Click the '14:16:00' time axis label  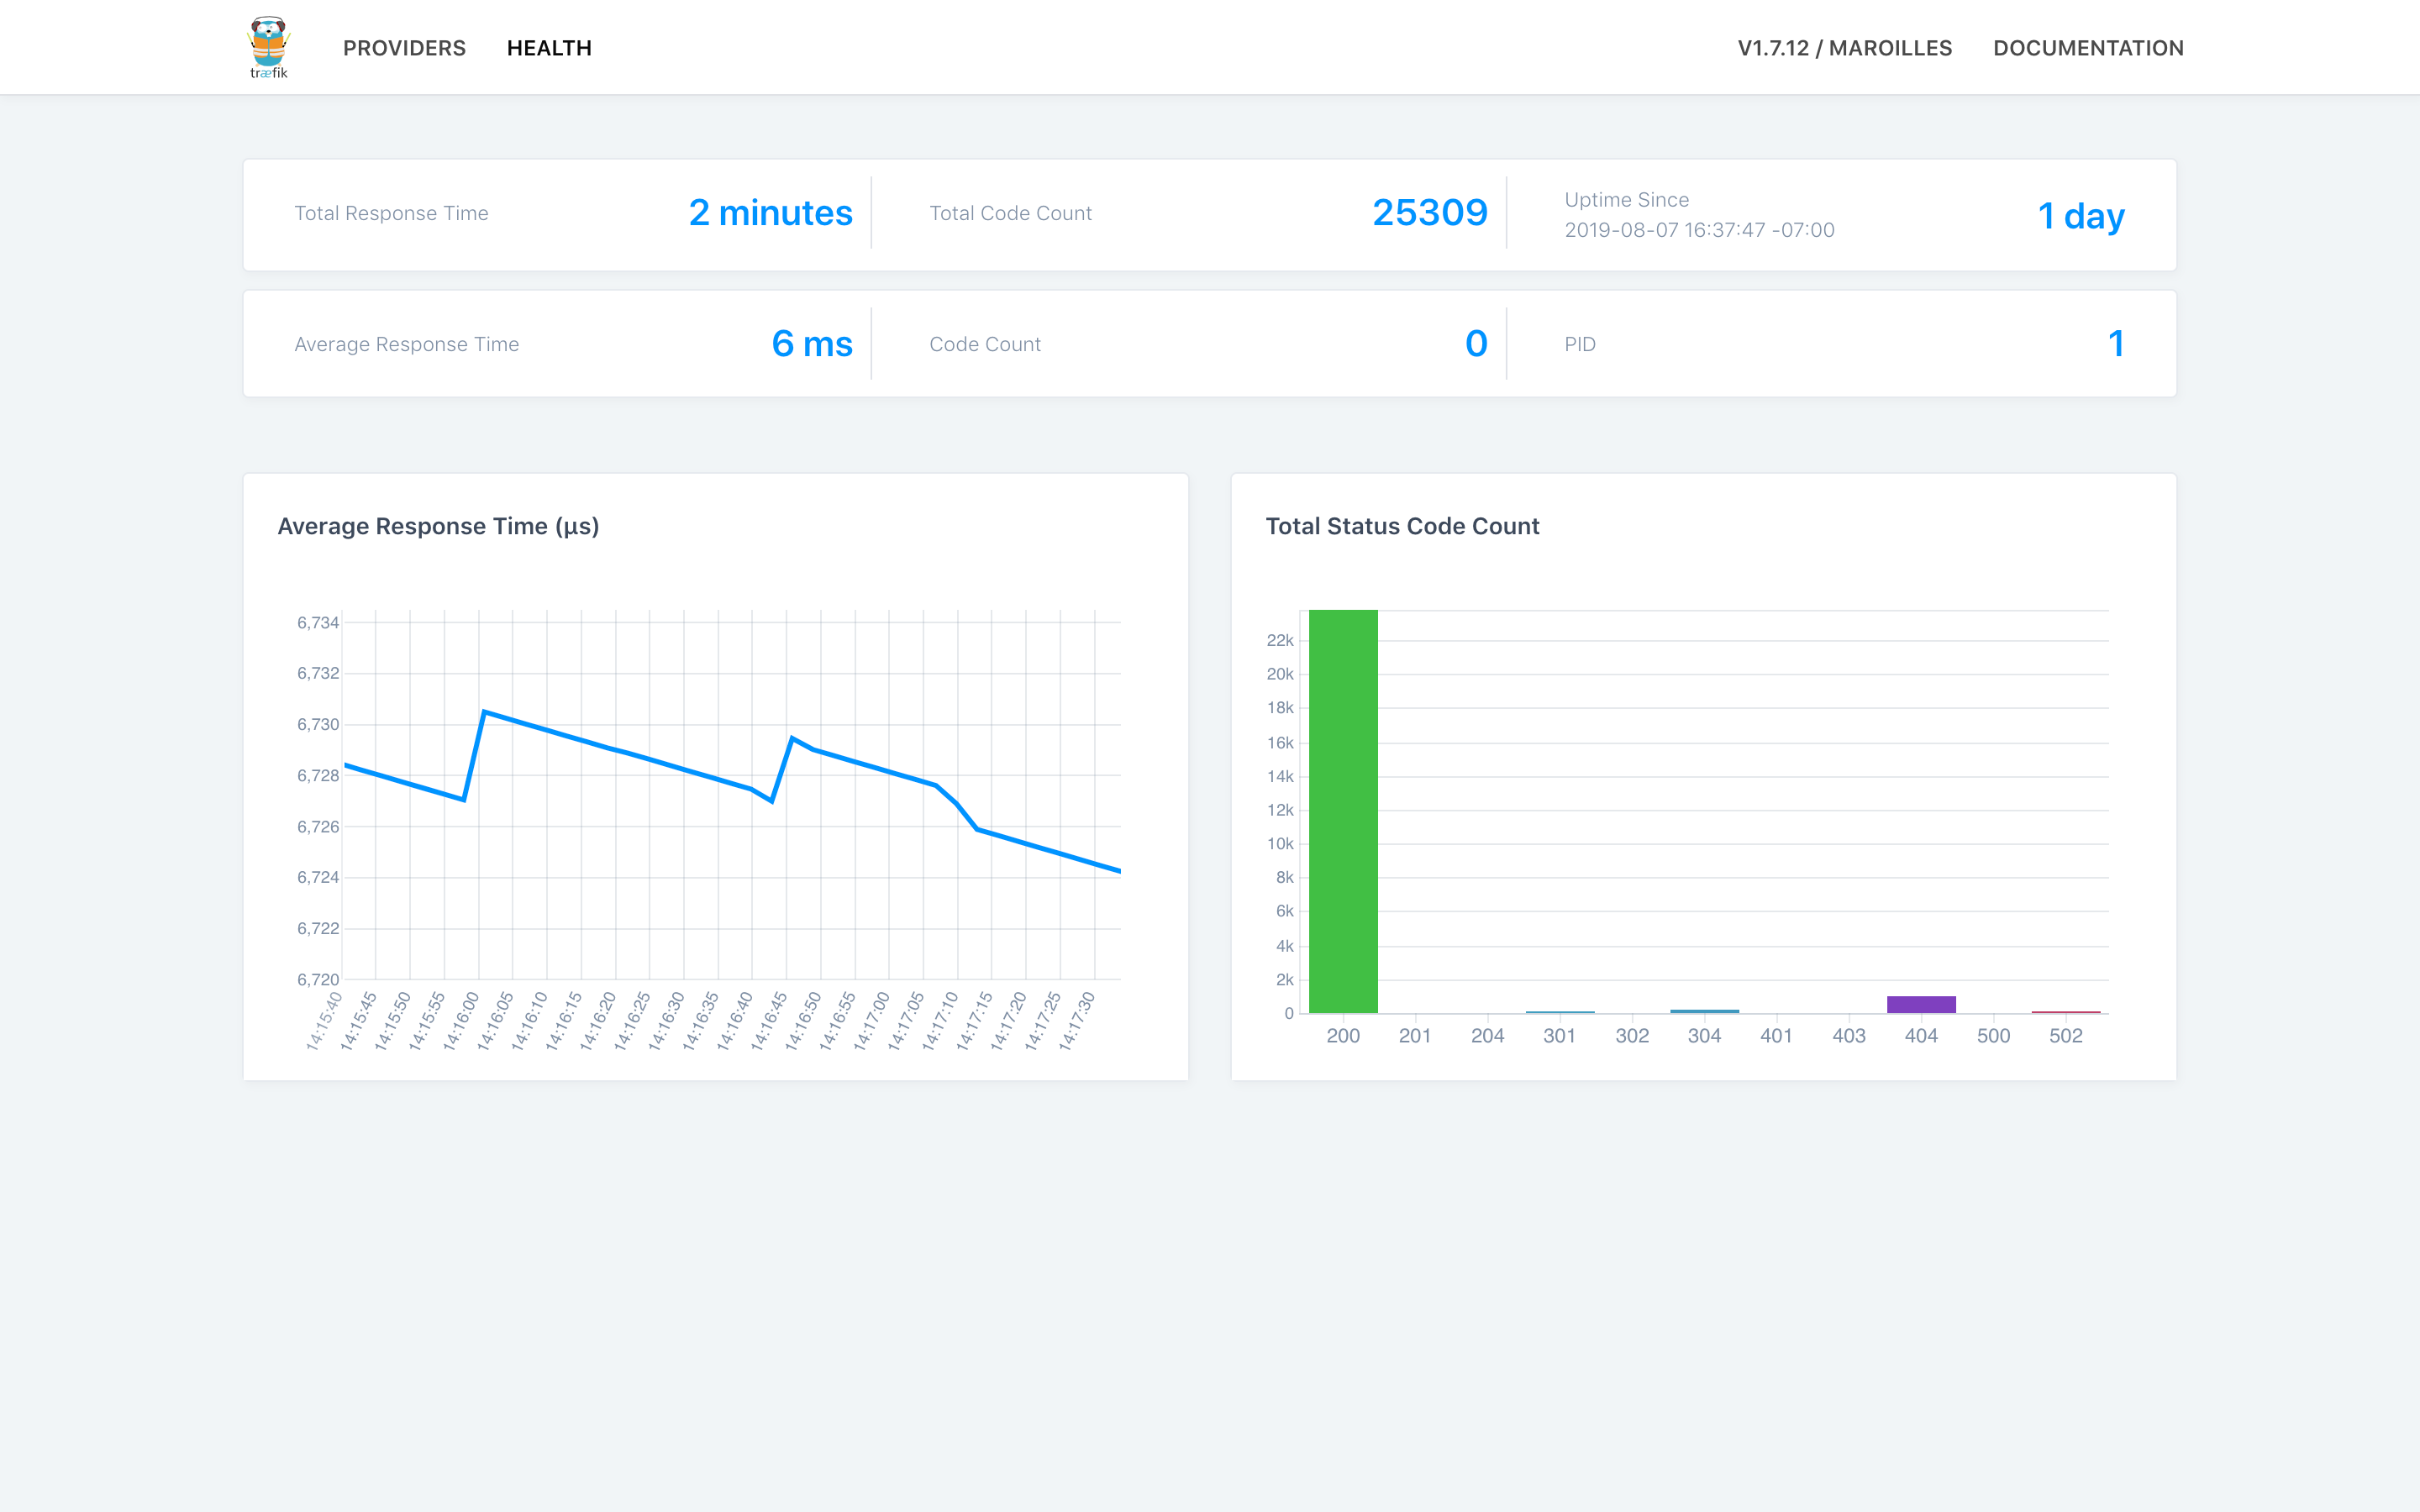460,1021
